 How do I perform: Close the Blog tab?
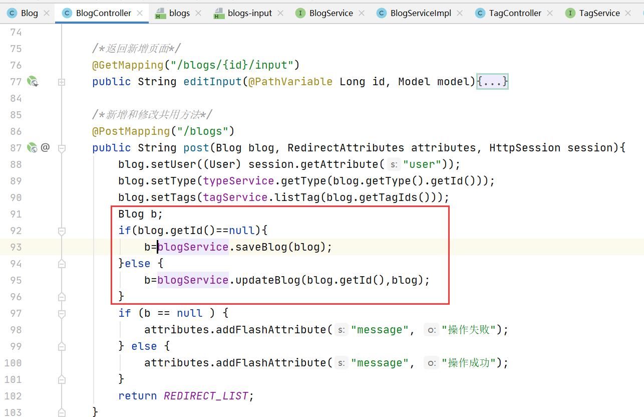(x=47, y=14)
